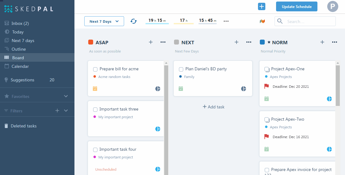345x175 pixels.
Task: Open Apex Projects link on Apex-One card
Action: (281, 77)
